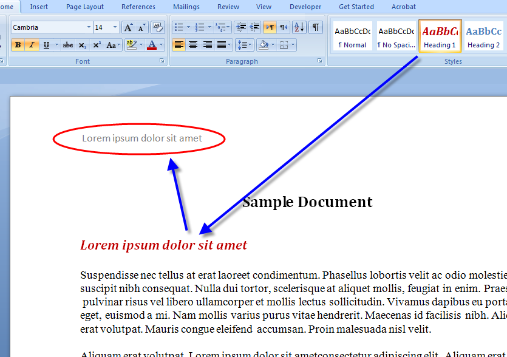Click Justify alignment icon

pyautogui.click(x=222, y=45)
